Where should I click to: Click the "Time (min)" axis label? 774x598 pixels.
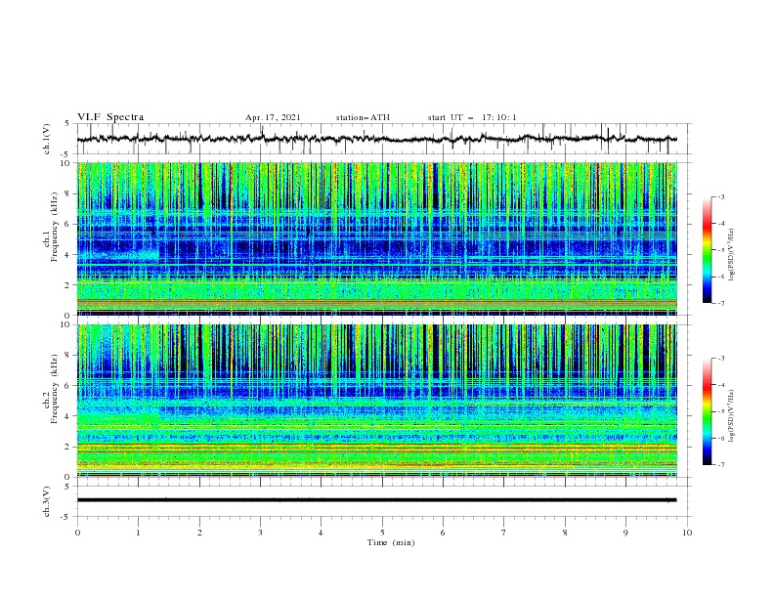(x=391, y=542)
